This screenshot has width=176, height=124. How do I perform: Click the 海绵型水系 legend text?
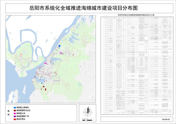coord(21,113)
